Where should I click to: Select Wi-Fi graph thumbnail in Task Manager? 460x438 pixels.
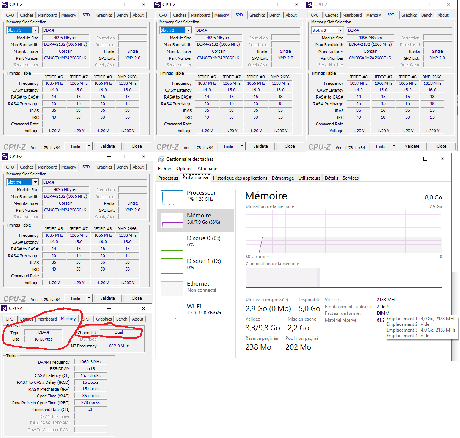[172, 311]
